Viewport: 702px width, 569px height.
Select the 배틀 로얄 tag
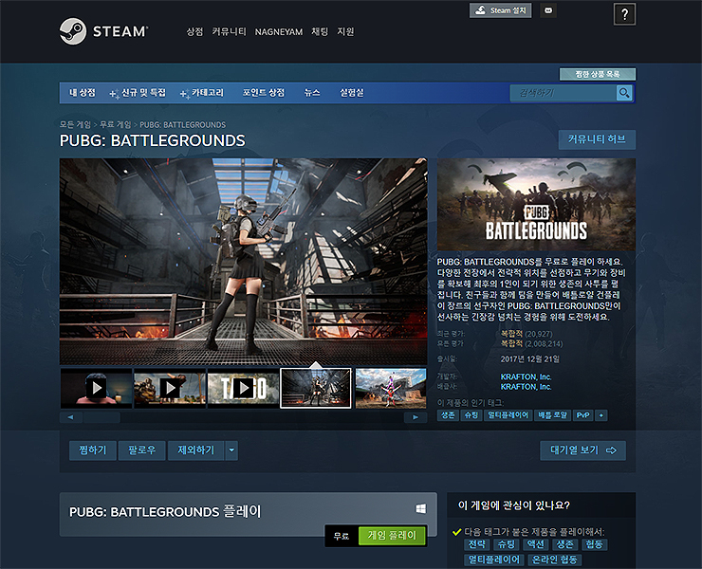pyautogui.click(x=552, y=415)
